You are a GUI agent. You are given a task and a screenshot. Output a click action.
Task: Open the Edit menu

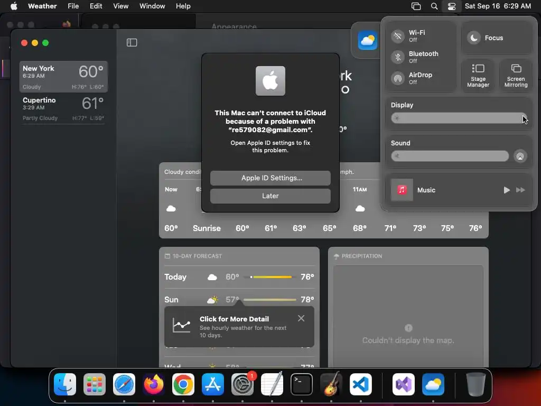point(96,6)
